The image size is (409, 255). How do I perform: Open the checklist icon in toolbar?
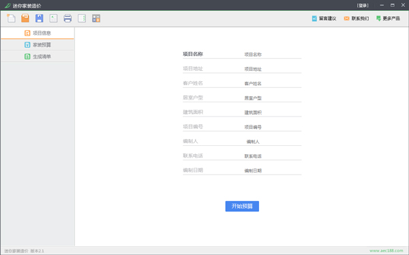click(x=82, y=18)
